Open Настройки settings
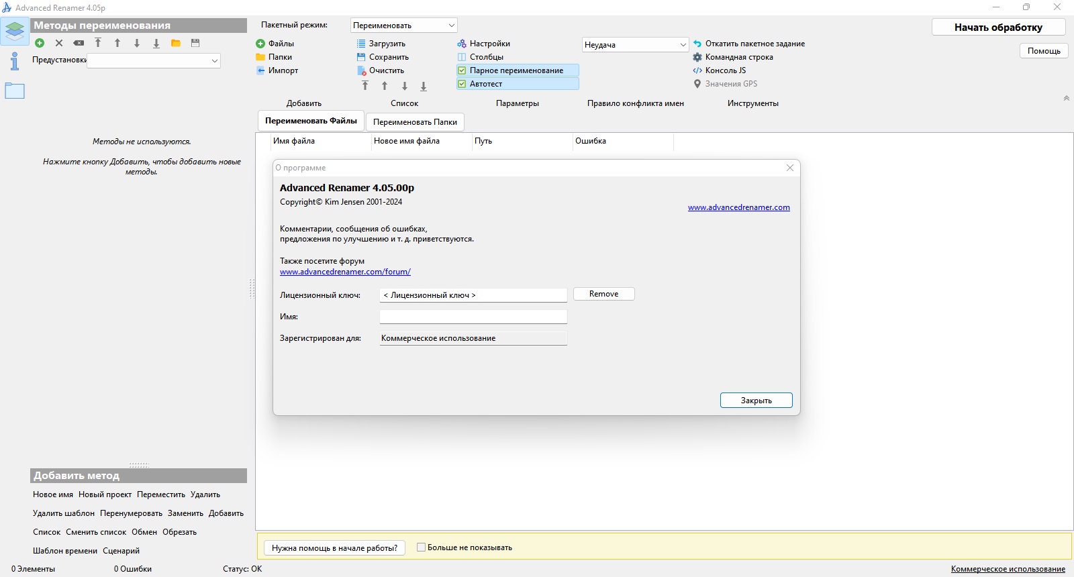This screenshot has width=1074, height=577. tap(484, 44)
